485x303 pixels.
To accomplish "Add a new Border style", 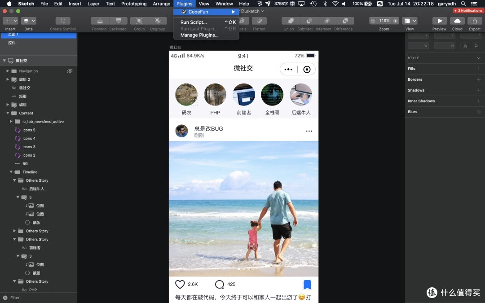I will coord(479,79).
